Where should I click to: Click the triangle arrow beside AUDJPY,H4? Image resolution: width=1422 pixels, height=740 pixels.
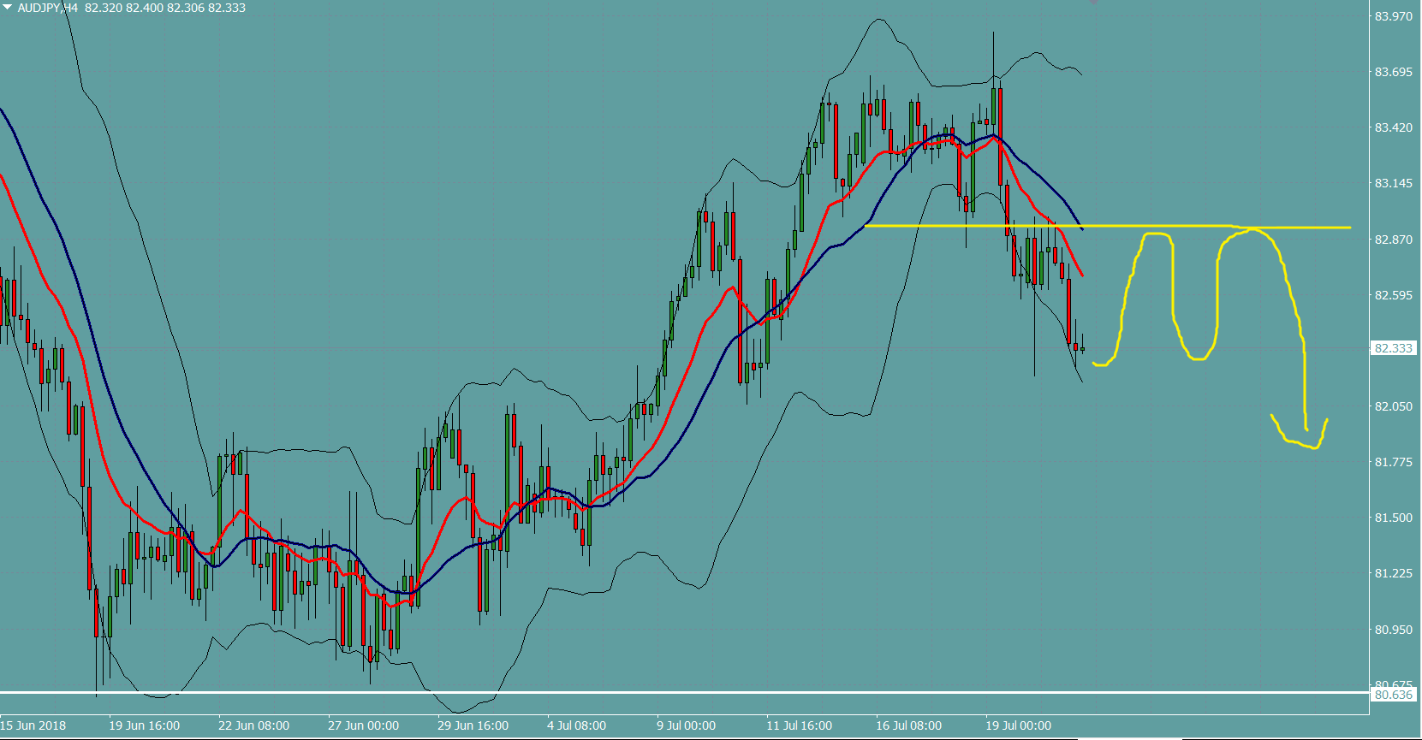click(x=8, y=7)
